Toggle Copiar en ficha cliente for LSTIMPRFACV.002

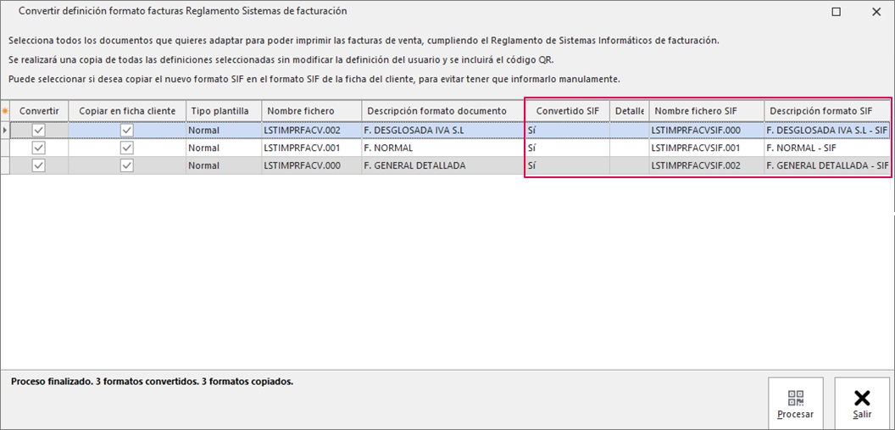(127, 131)
